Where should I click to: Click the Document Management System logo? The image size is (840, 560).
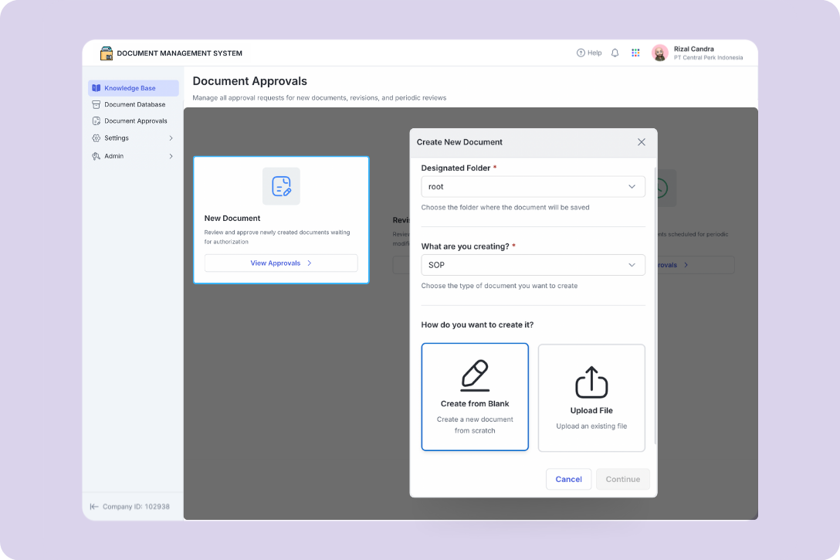click(107, 53)
